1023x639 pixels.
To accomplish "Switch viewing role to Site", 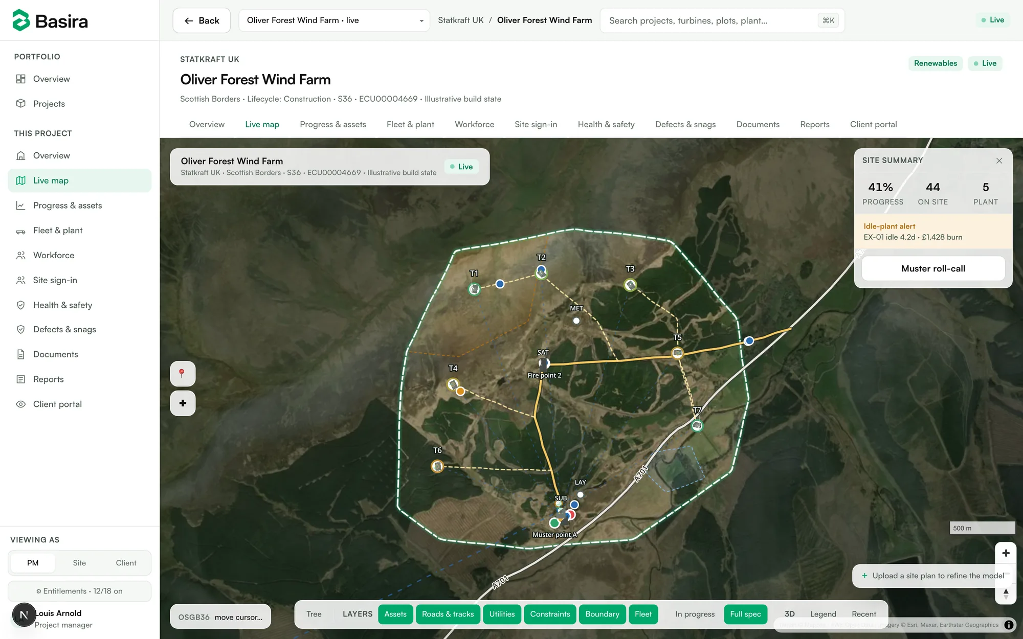I will click(x=79, y=563).
